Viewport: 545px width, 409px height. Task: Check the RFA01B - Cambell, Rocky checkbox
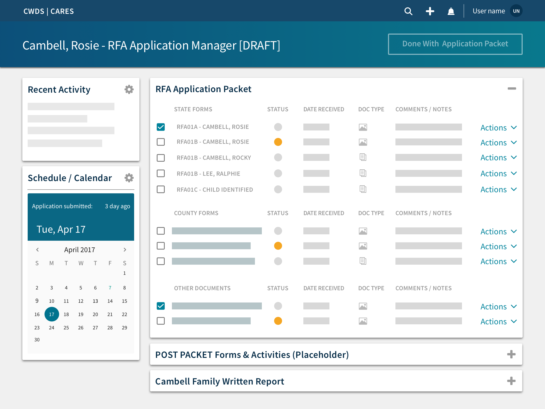pos(161,158)
